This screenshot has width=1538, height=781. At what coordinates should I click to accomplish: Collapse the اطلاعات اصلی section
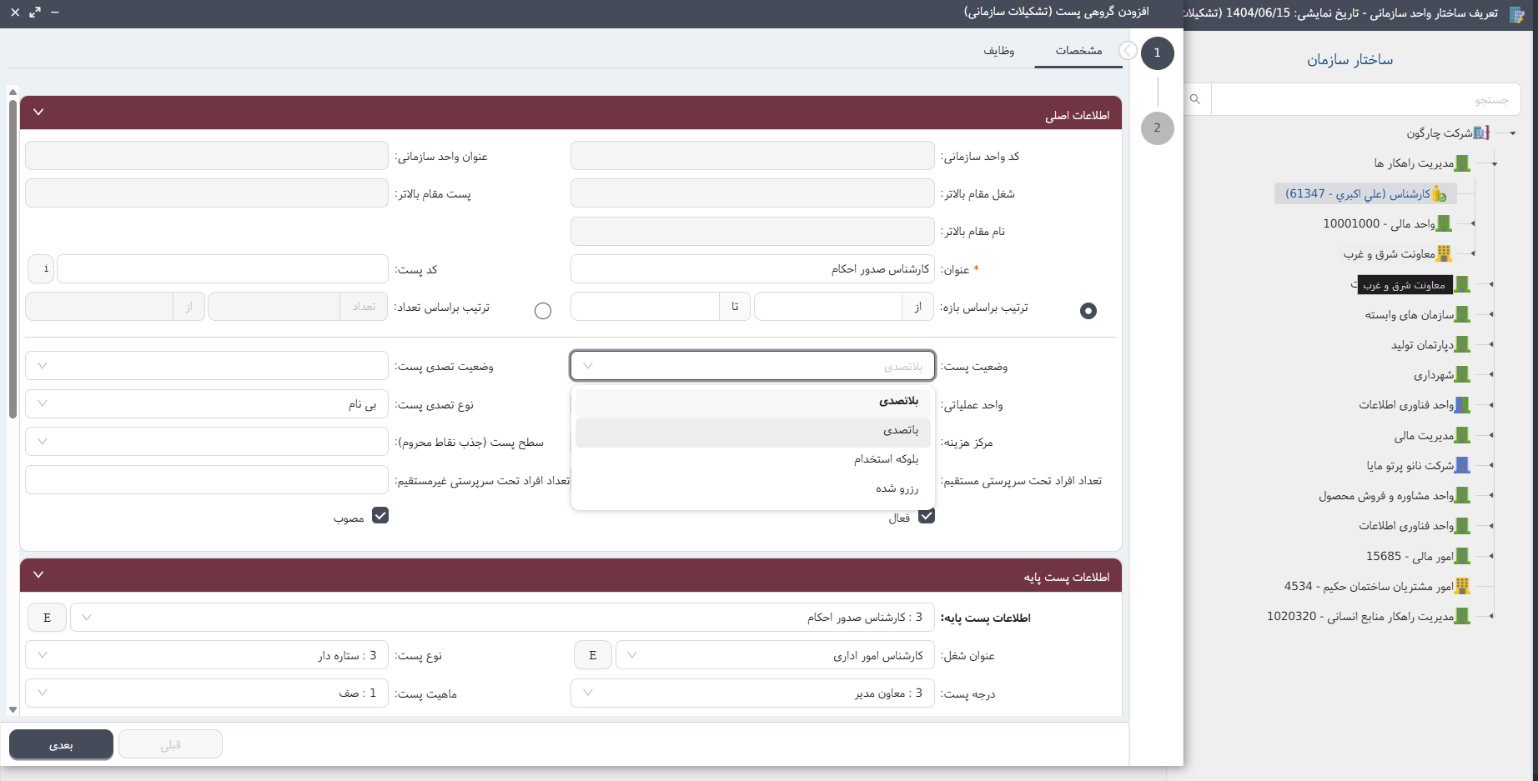click(x=38, y=113)
